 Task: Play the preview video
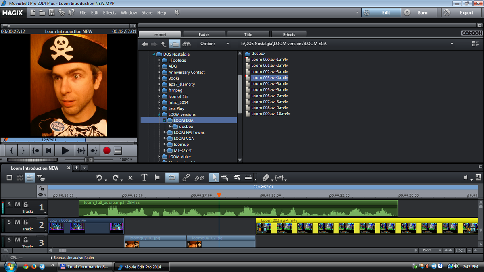[x=65, y=151]
